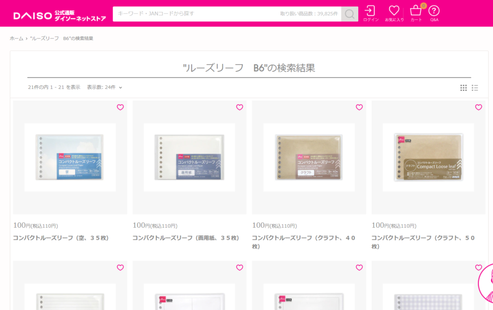Image resolution: width=493 pixels, height=310 pixels.
Task: Click the "ルーズリーフ B6"の検索結果 breadcrumb text
Action: [x=62, y=39]
